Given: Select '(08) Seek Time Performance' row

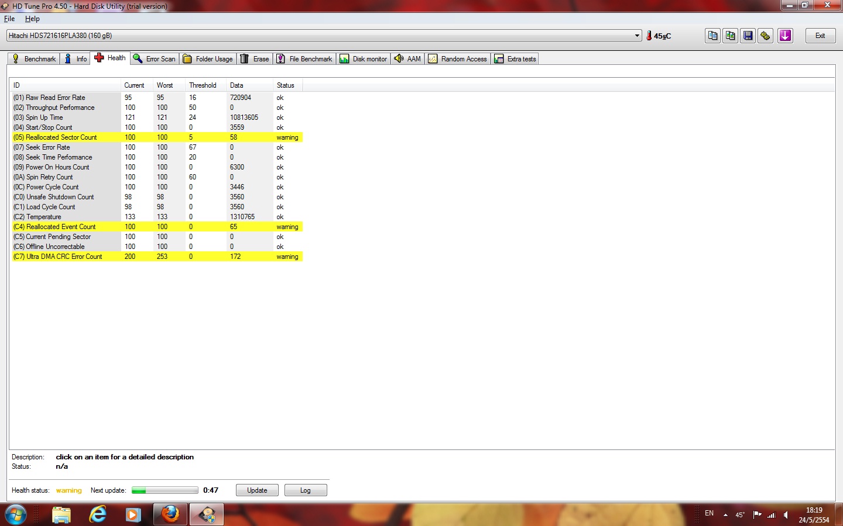Looking at the screenshot, I should (x=157, y=157).
